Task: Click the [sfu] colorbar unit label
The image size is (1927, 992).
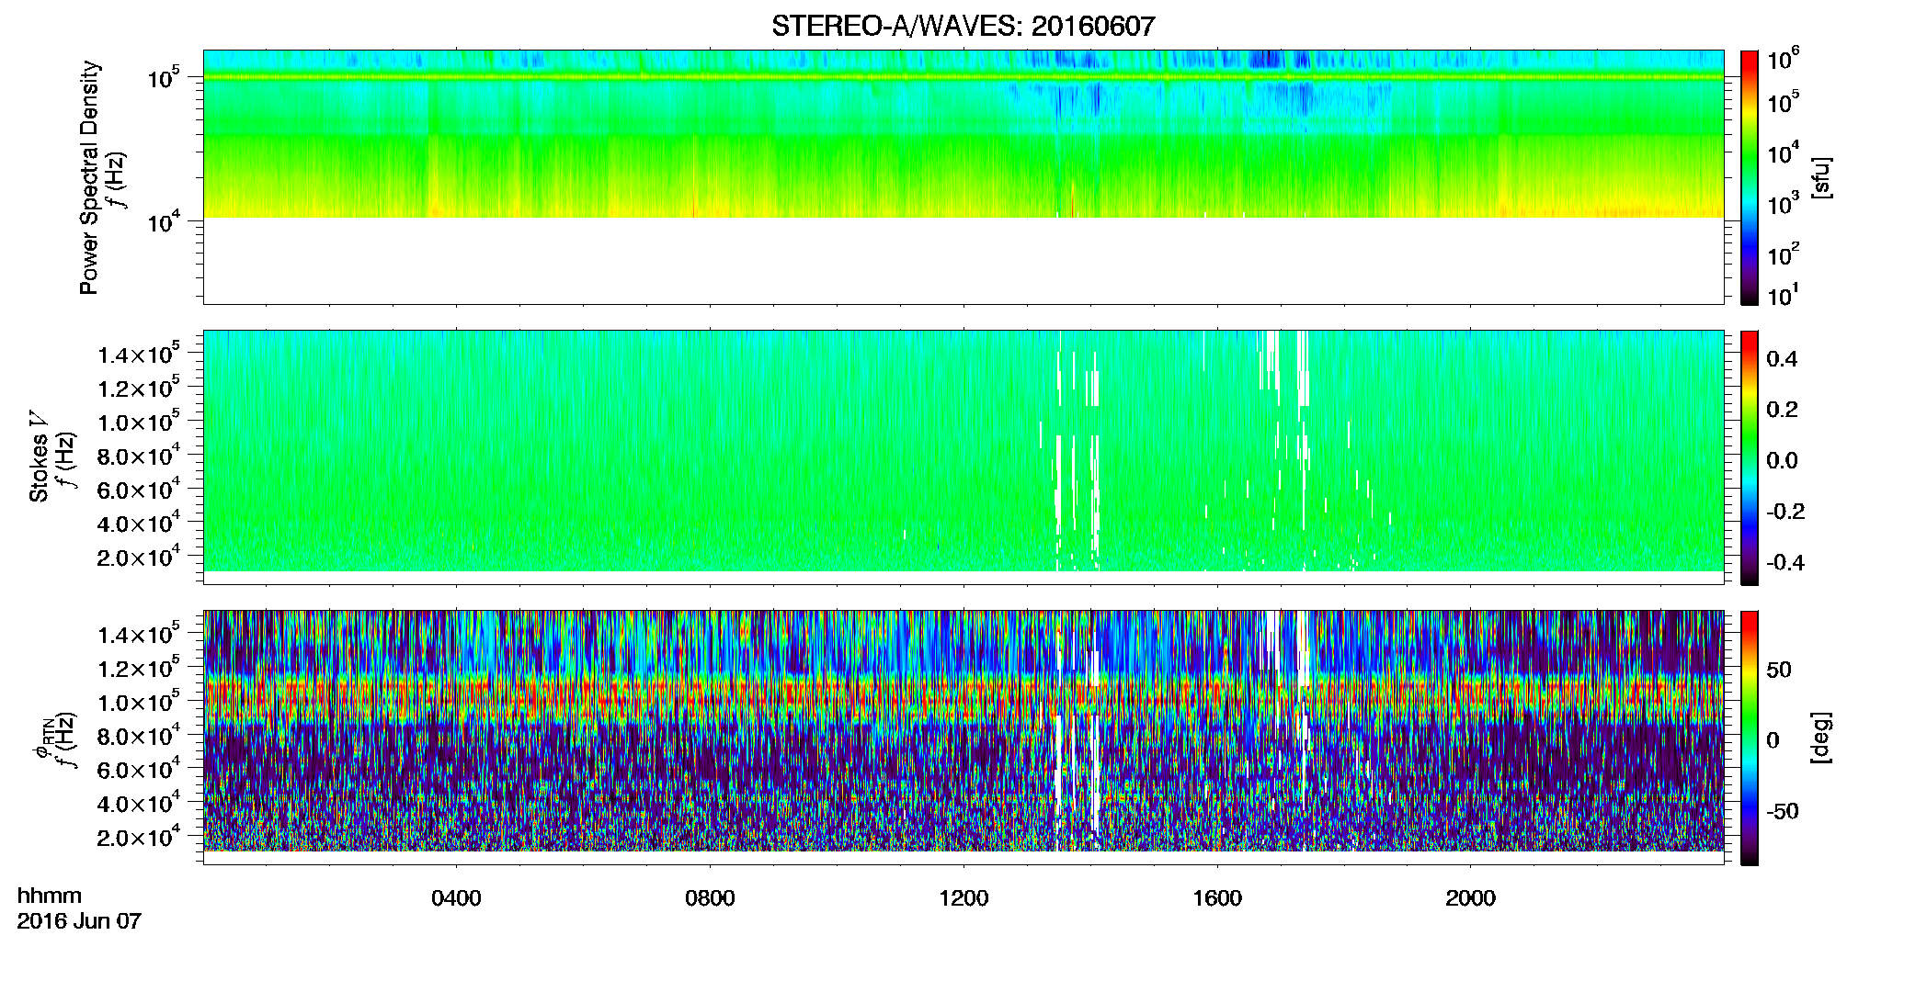Action: [1822, 177]
